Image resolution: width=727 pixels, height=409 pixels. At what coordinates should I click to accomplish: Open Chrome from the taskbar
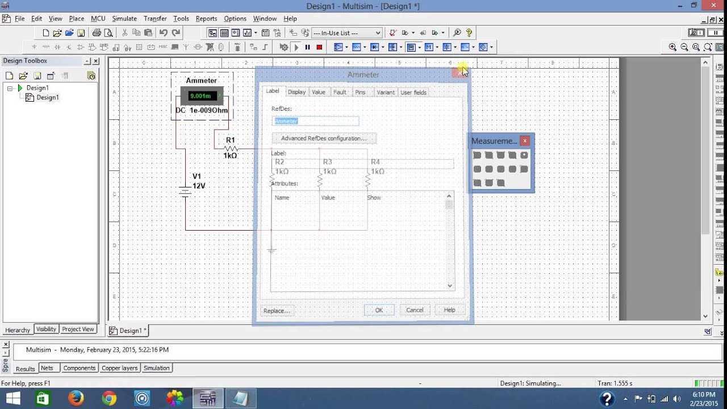tap(109, 398)
